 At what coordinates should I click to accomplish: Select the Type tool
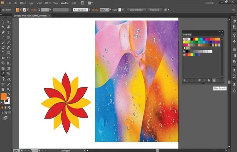[8, 32]
